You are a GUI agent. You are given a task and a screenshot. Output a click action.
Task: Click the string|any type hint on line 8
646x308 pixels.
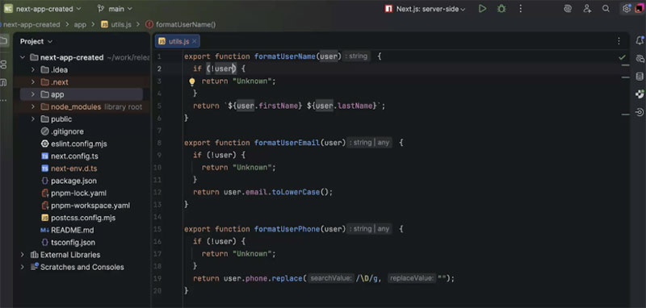[x=369, y=143]
